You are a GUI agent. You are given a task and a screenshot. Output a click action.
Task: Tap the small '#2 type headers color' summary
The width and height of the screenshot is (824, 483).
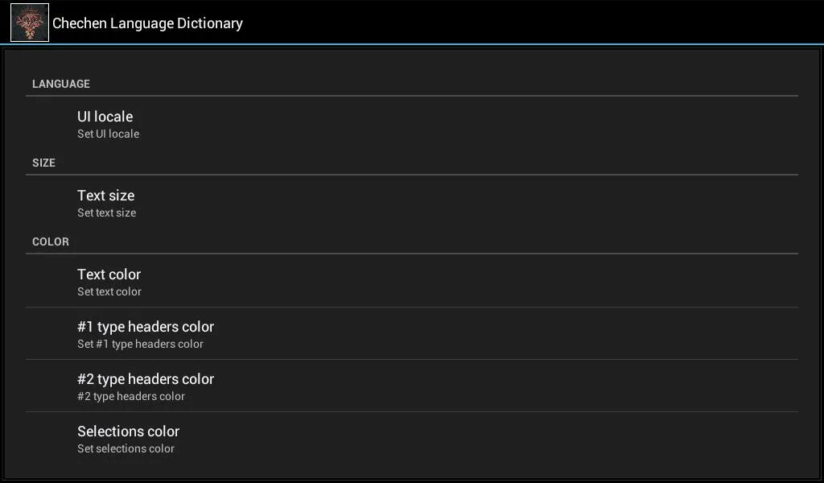coord(131,397)
